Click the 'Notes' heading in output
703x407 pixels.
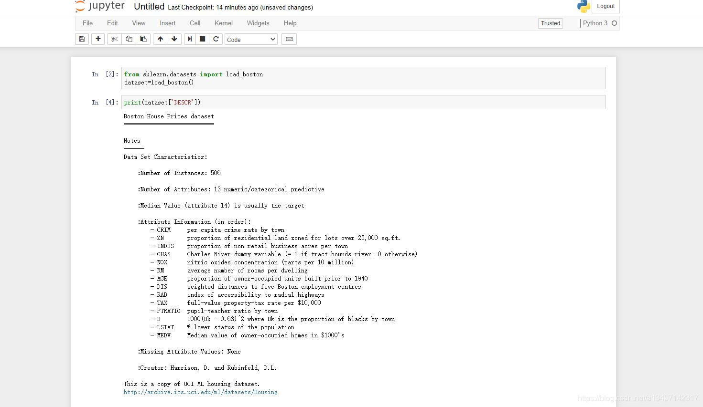click(x=132, y=141)
